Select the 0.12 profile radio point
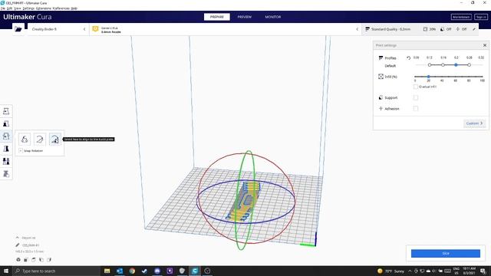491x276 pixels. 430,64
